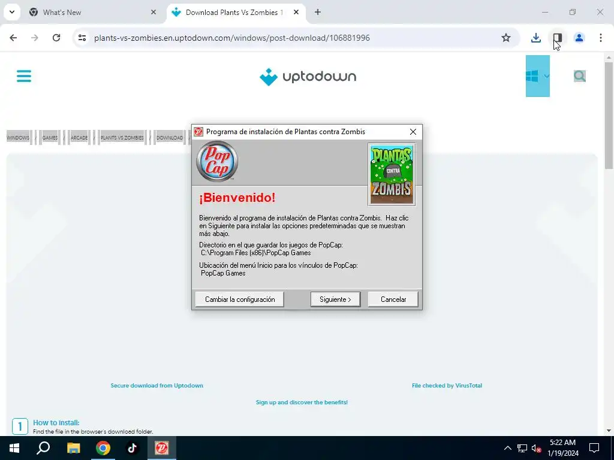Screen dimensions: 614x460
Task: Click Secure download from Uptodown text
Action: pos(156,386)
